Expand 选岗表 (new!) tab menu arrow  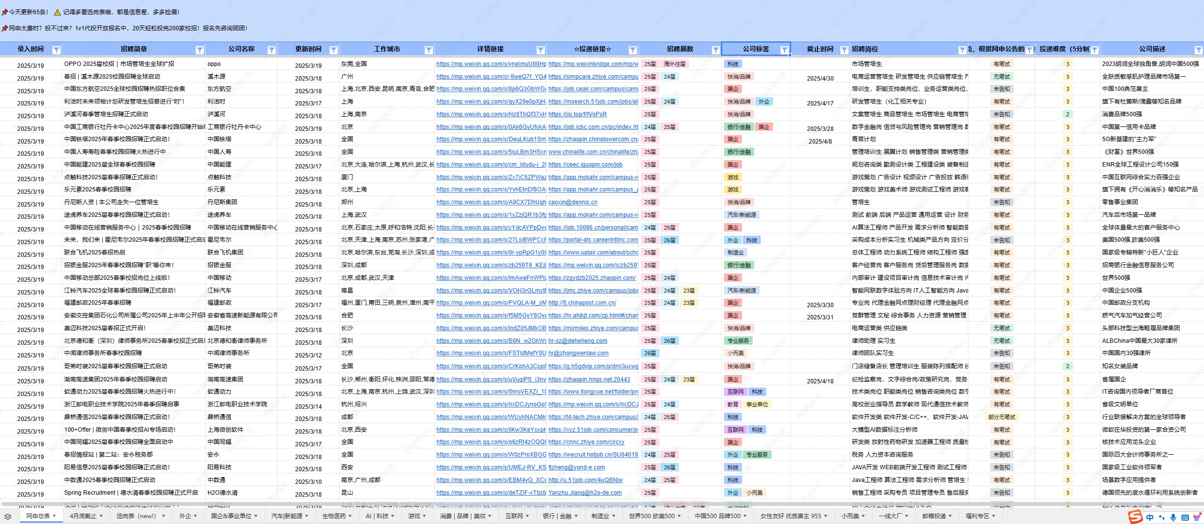(164, 516)
